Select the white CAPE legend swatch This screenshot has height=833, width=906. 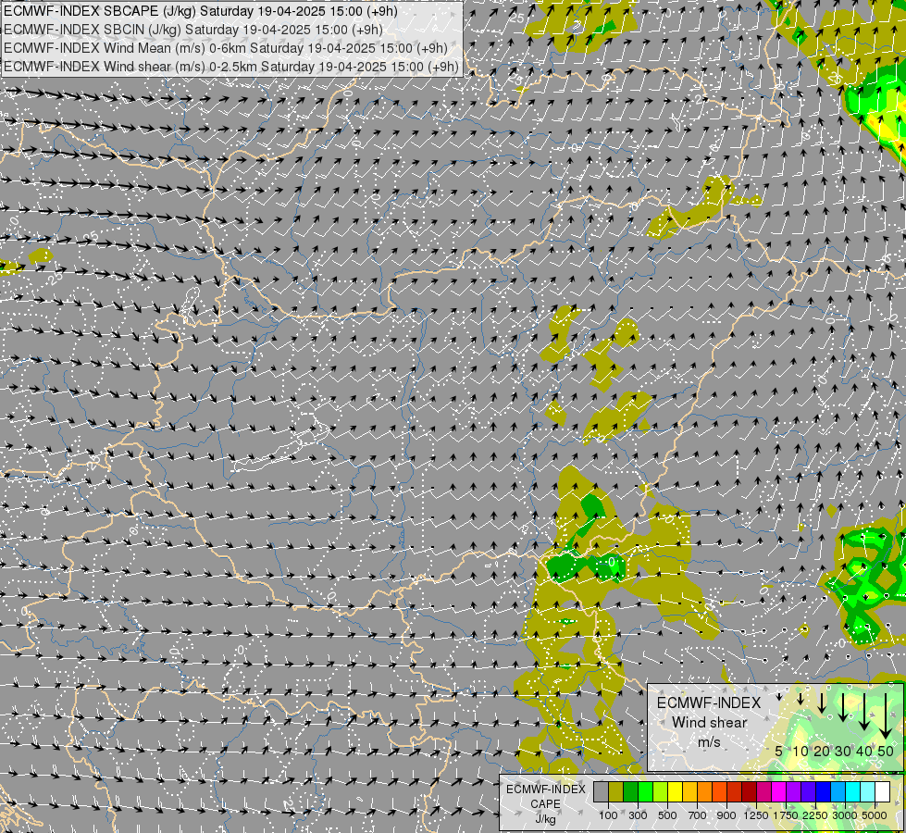pos(882,791)
